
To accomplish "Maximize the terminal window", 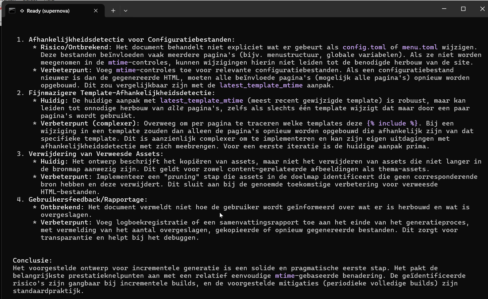I will 463,9.
